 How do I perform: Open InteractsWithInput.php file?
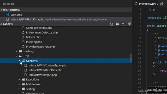pos(43,75)
